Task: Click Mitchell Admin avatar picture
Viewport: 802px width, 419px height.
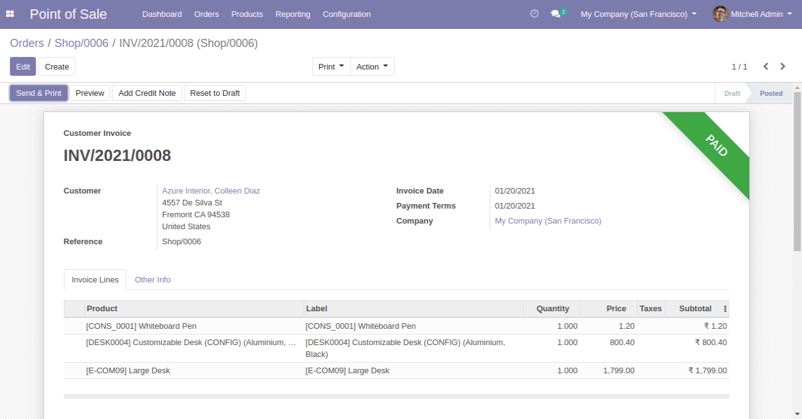Action: [720, 14]
